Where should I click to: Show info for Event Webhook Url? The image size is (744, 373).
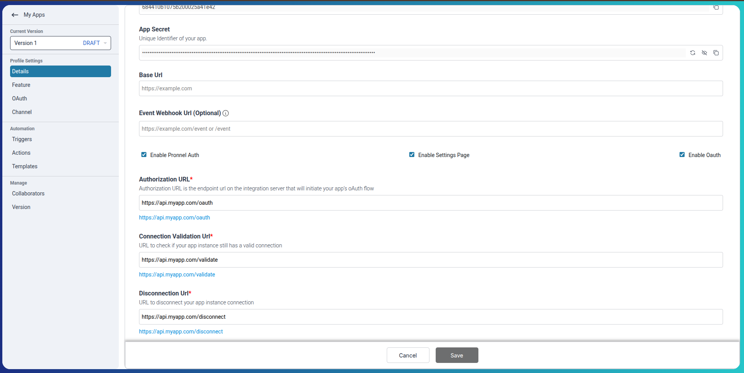click(226, 113)
